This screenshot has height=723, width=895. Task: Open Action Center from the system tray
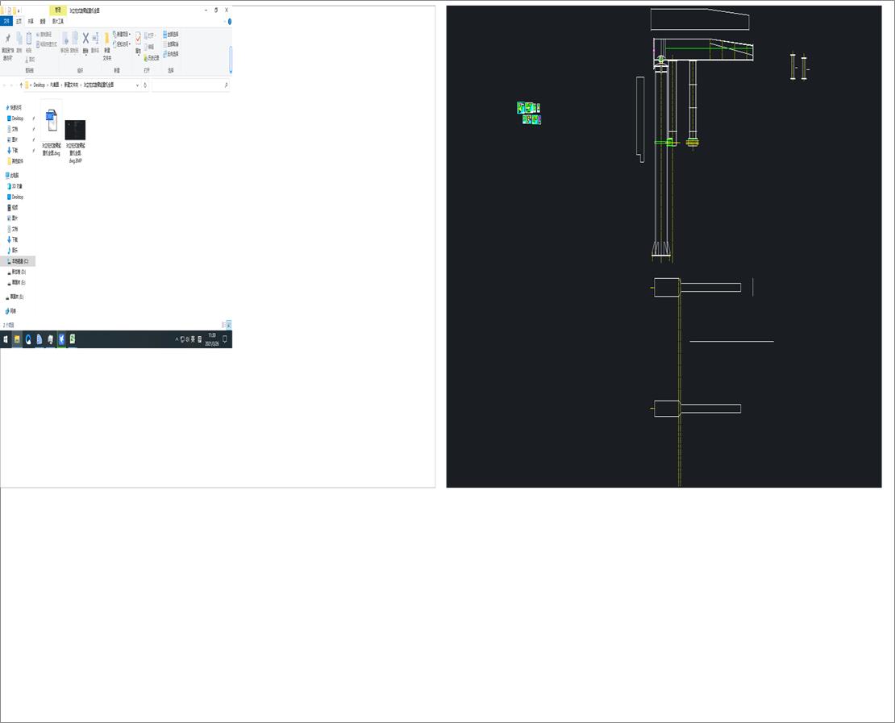[x=224, y=339]
